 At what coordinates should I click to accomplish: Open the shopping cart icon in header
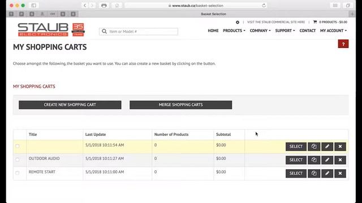tap(315, 22)
